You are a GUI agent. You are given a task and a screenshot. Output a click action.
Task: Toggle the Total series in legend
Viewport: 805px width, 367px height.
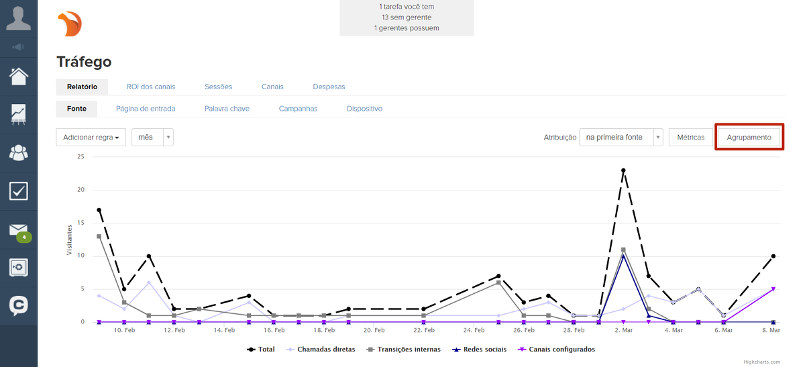pos(262,349)
